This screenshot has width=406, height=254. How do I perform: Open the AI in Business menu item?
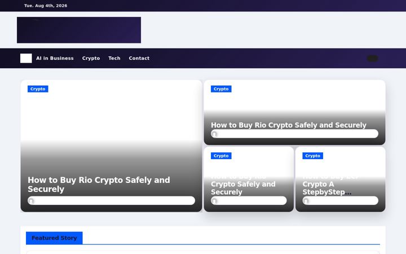coord(55,58)
